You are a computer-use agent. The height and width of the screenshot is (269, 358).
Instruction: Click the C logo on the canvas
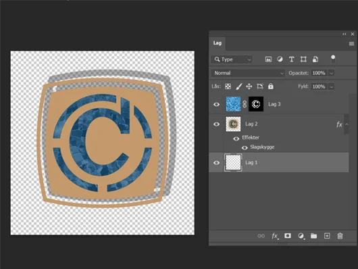tap(102, 142)
